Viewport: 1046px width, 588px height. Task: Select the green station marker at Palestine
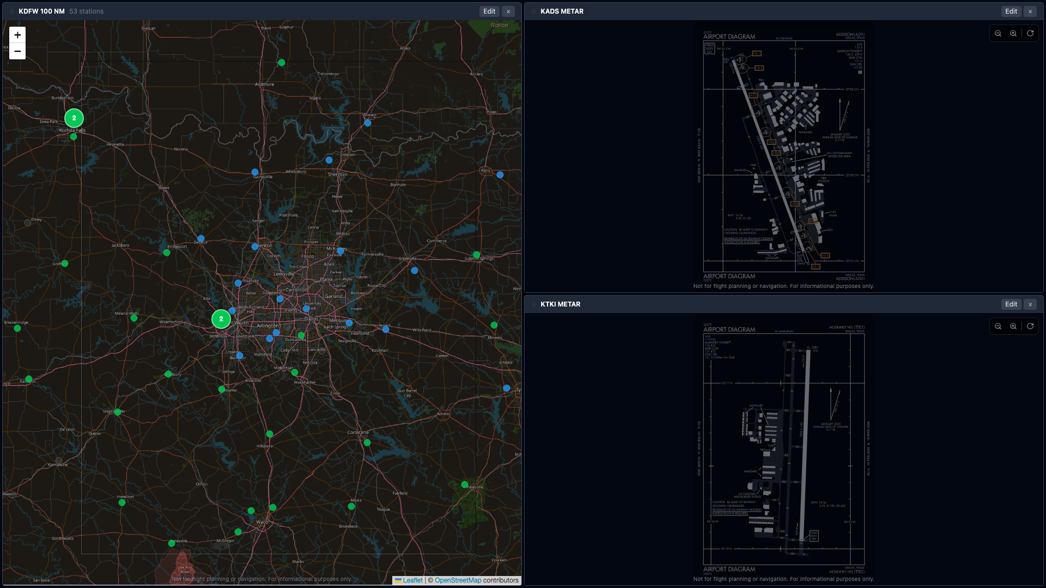465,485
